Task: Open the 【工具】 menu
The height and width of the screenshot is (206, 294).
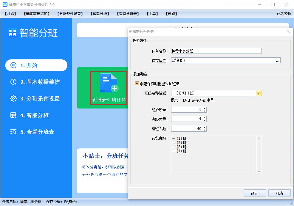Action: click(x=152, y=13)
